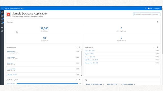Screen dimensions: 163x91
Task: Click the Top Customers scrollbar down arrow
Action: pos(81,76)
